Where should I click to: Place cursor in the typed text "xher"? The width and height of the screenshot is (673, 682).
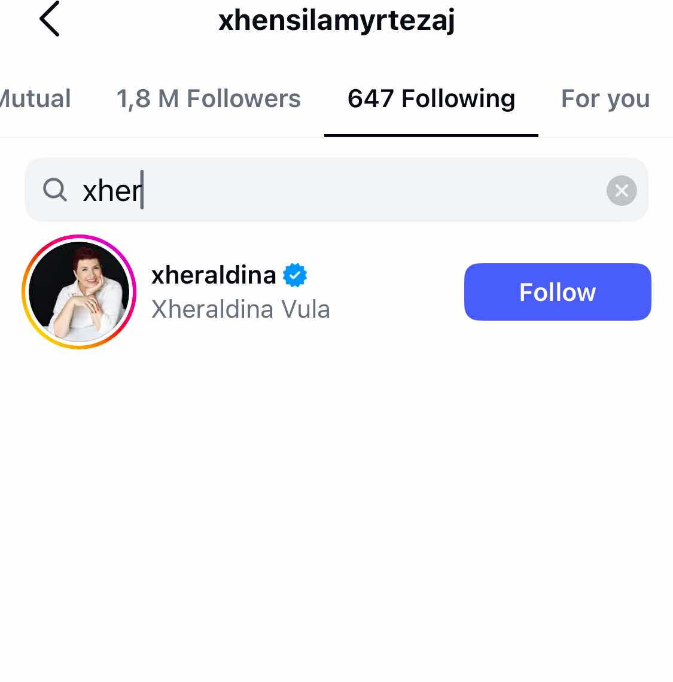click(x=112, y=190)
